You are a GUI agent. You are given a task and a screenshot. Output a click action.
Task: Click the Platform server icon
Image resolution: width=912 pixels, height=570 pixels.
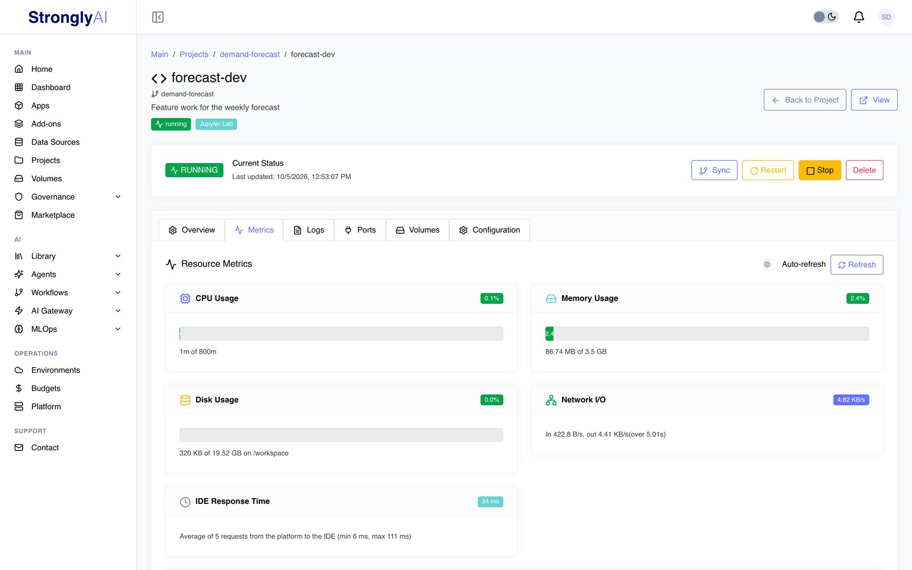point(19,406)
